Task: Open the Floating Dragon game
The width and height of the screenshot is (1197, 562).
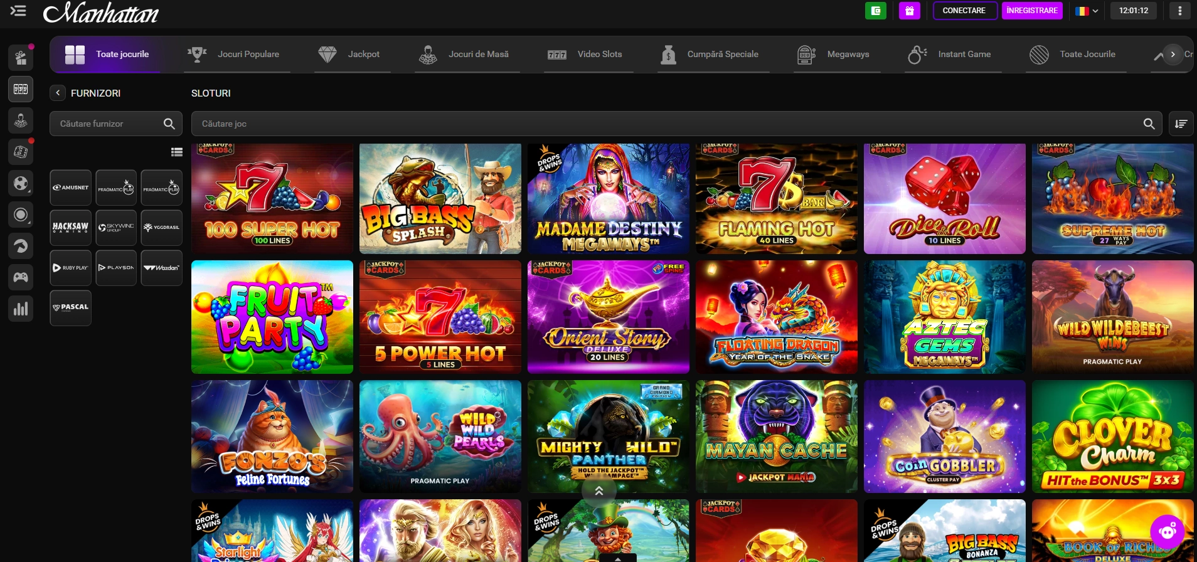Action: pyautogui.click(x=777, y=317)
